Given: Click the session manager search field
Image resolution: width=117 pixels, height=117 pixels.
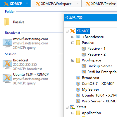Looking at the screenshot, I should click(x=91, y=24).
